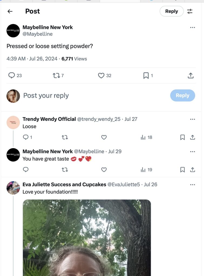204x276 pixels.
Task: Open reply sorting filter options icon
Action: click(x=190, y=11)
